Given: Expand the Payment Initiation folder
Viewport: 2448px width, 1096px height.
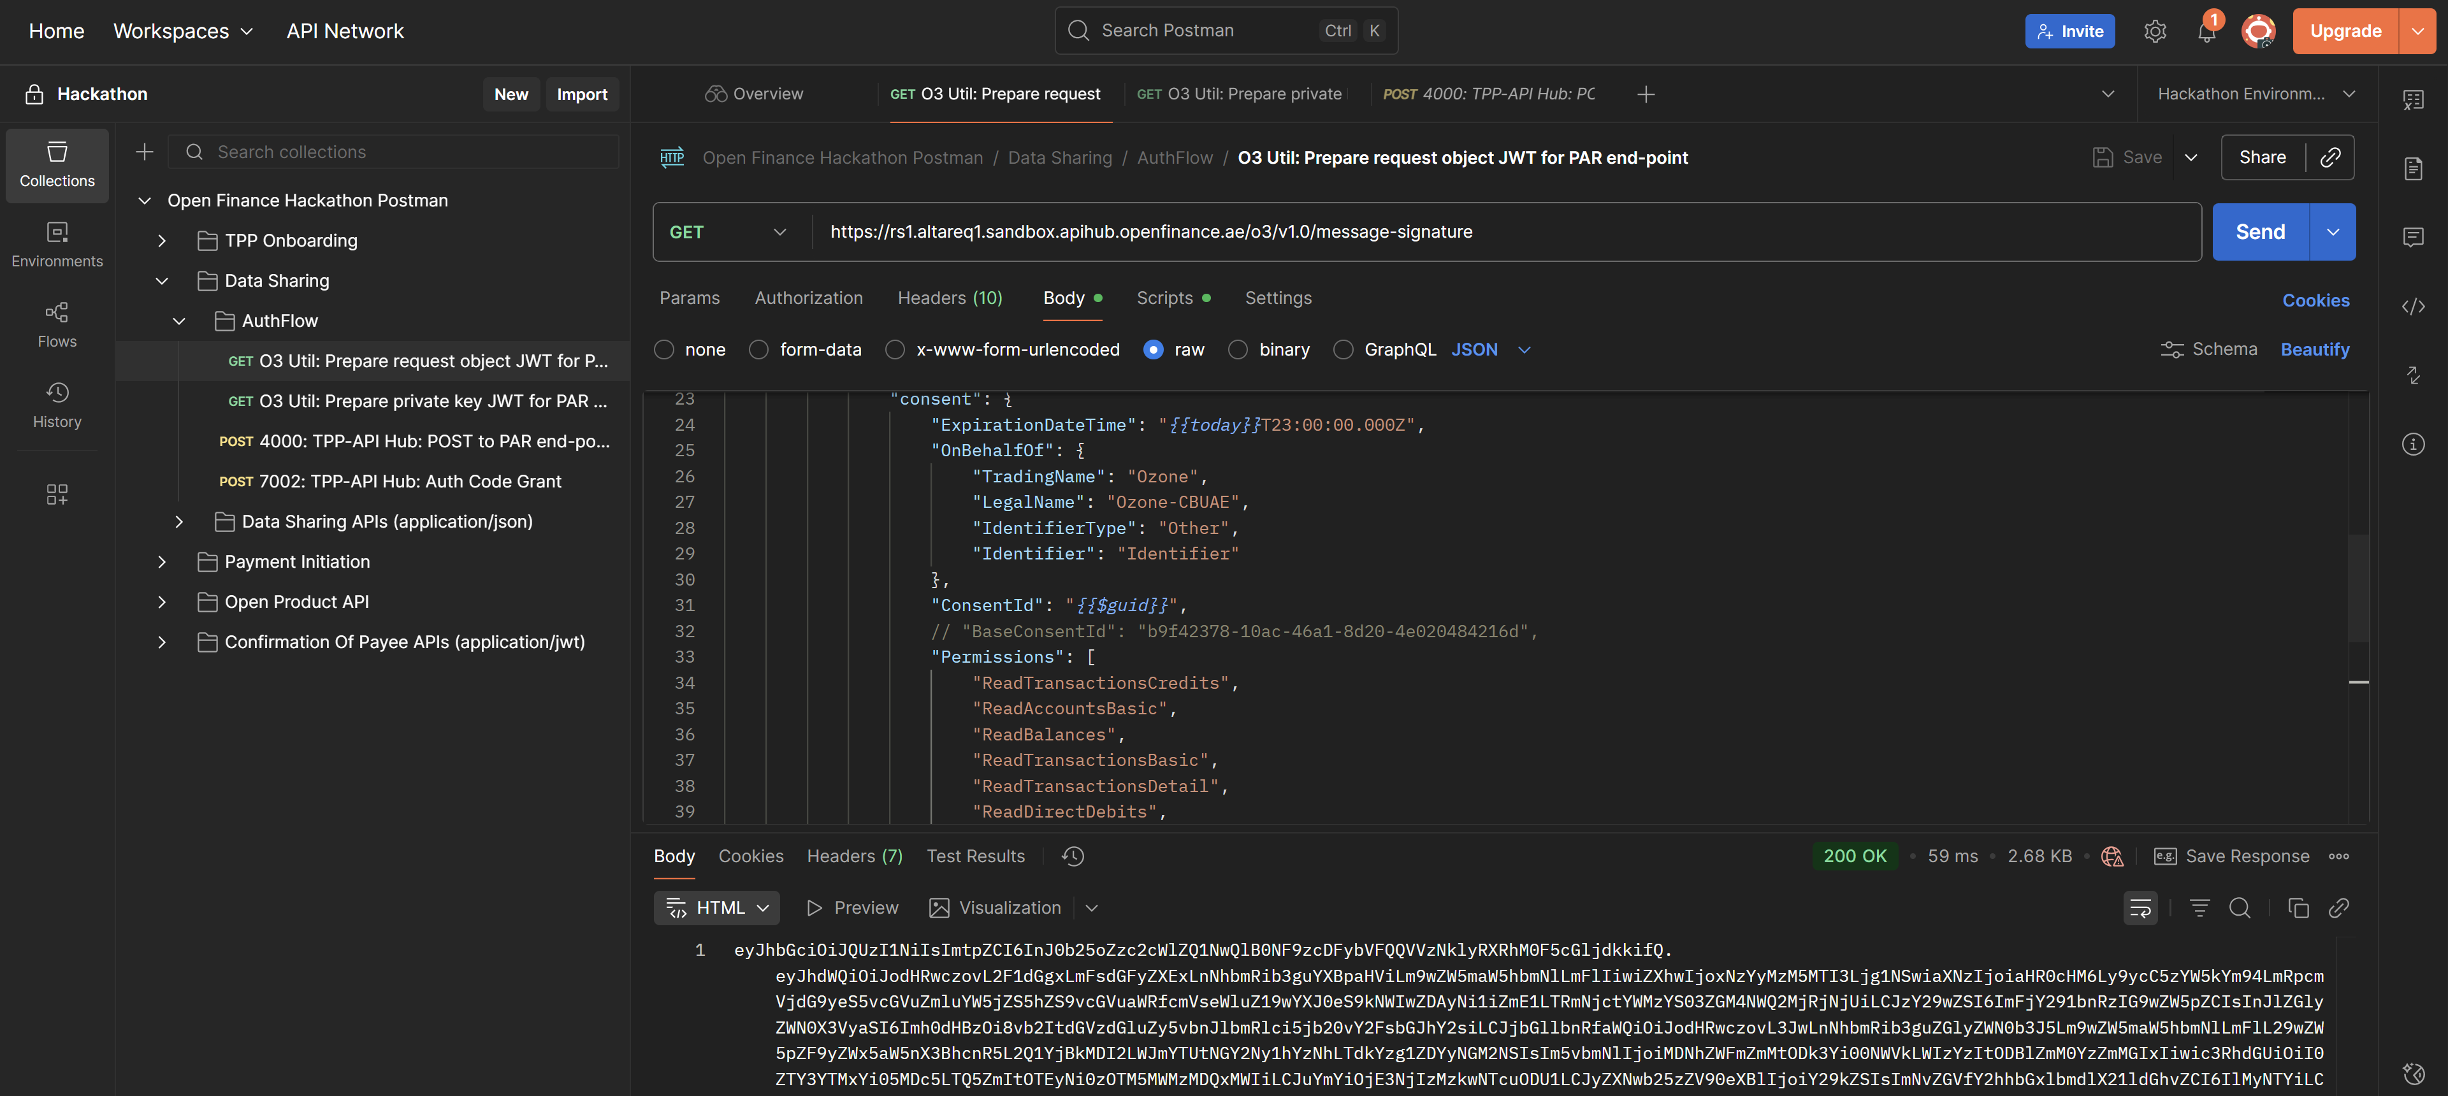Looking at the screenshot, I should (x=161, y=561).
